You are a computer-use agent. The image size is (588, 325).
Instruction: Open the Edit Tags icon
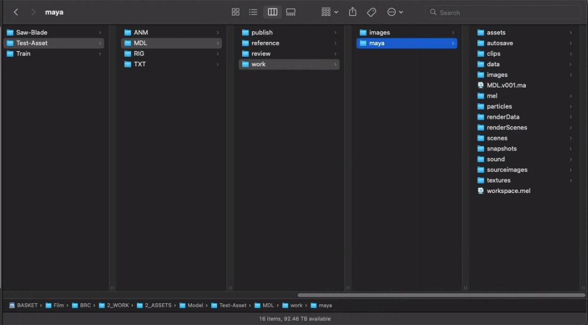(x=371, y=12)
